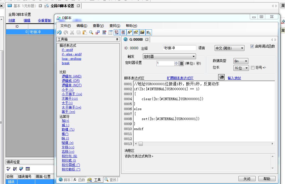The height and width of the screenshot is (184, 285).
Task: Toggle the 启用调试函数 checkbox
Action: [252, 46]
